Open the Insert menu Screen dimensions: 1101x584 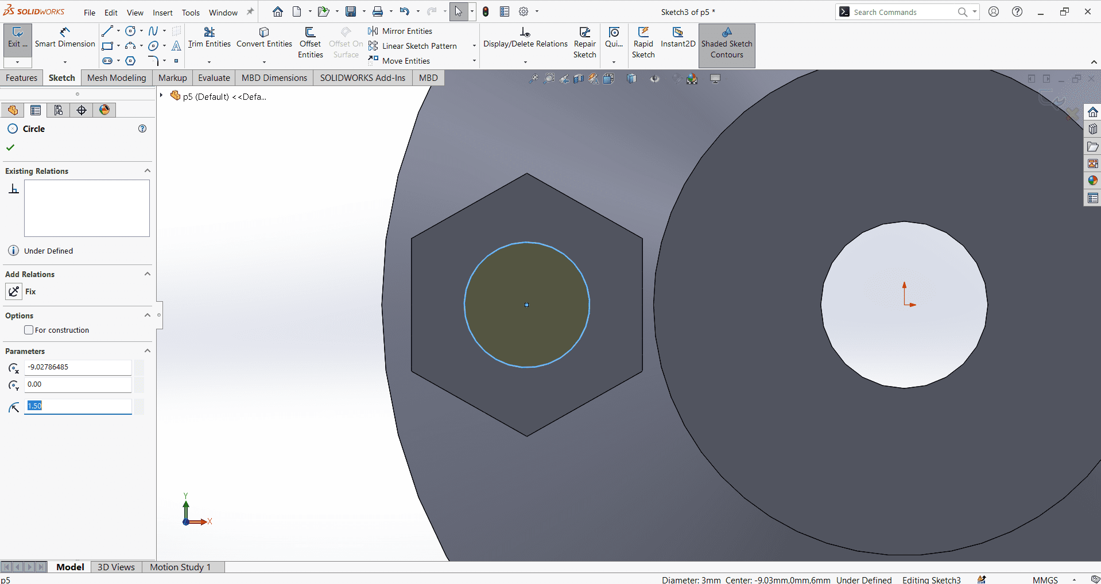(x=162, y=13)
